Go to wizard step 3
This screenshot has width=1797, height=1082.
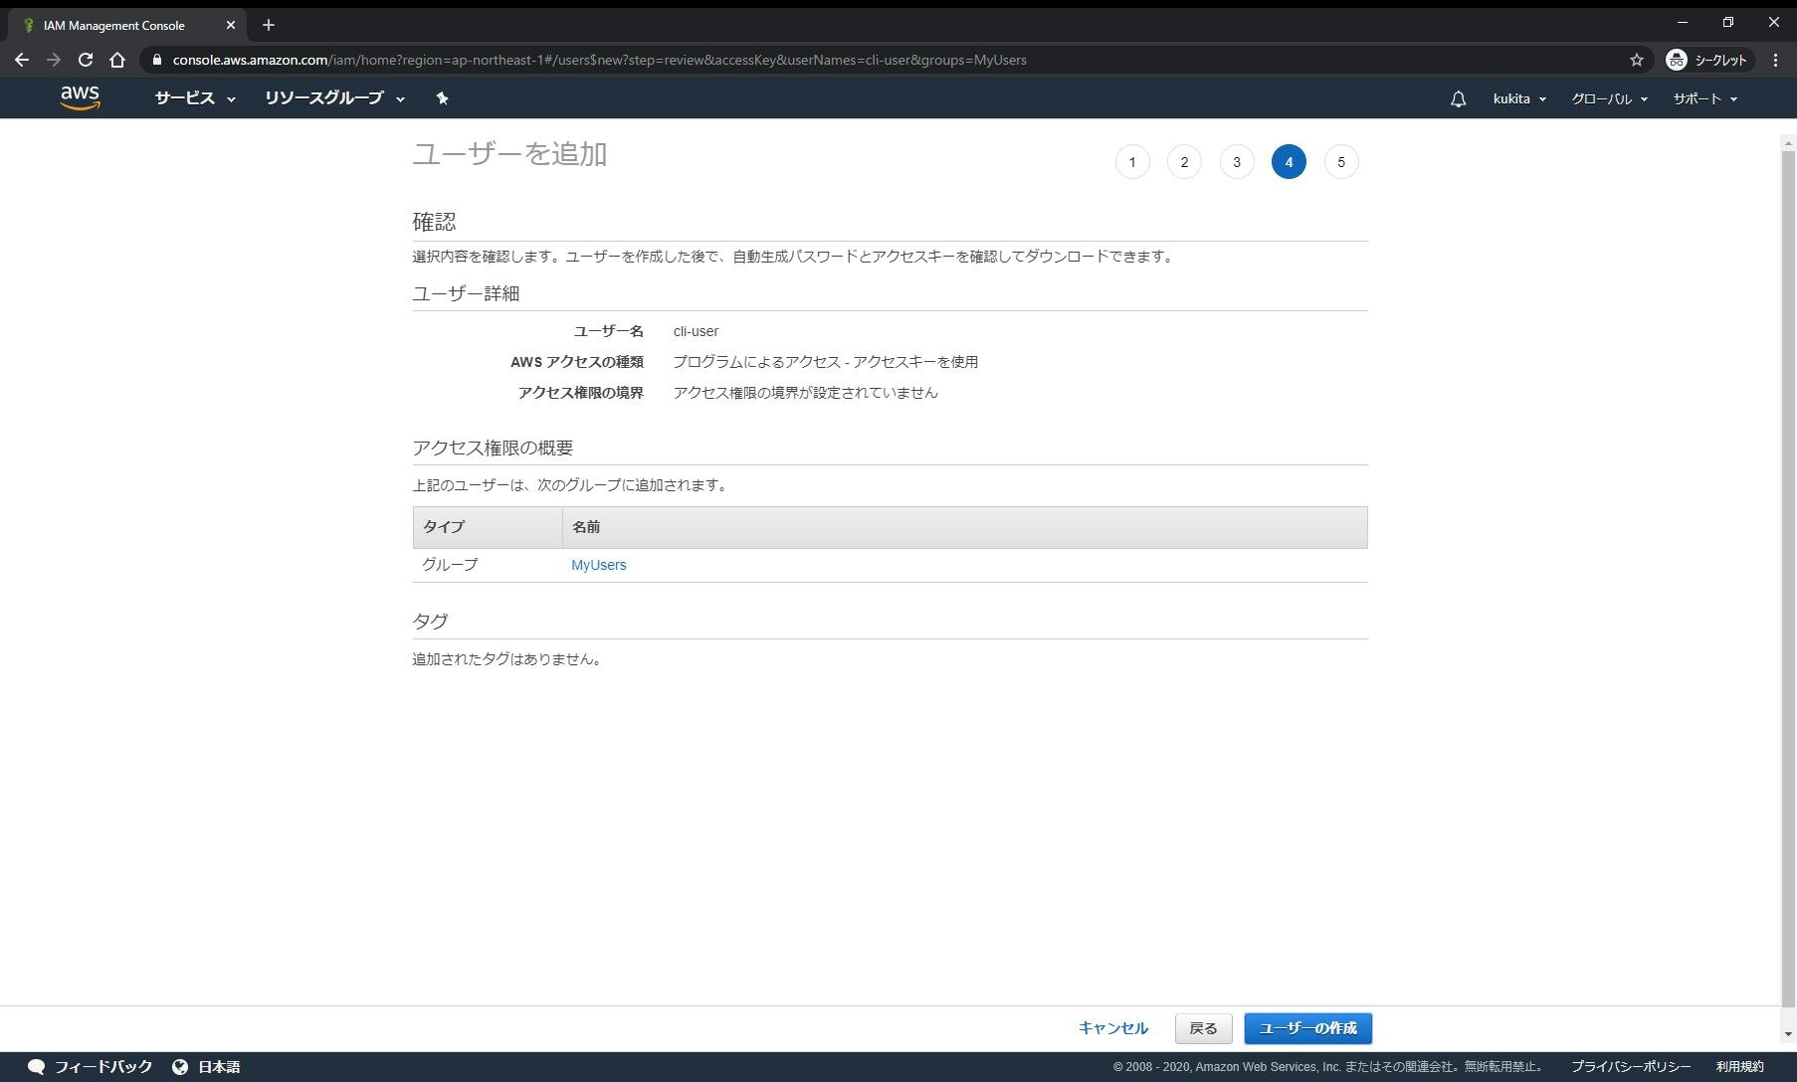tap(1237, 162)
